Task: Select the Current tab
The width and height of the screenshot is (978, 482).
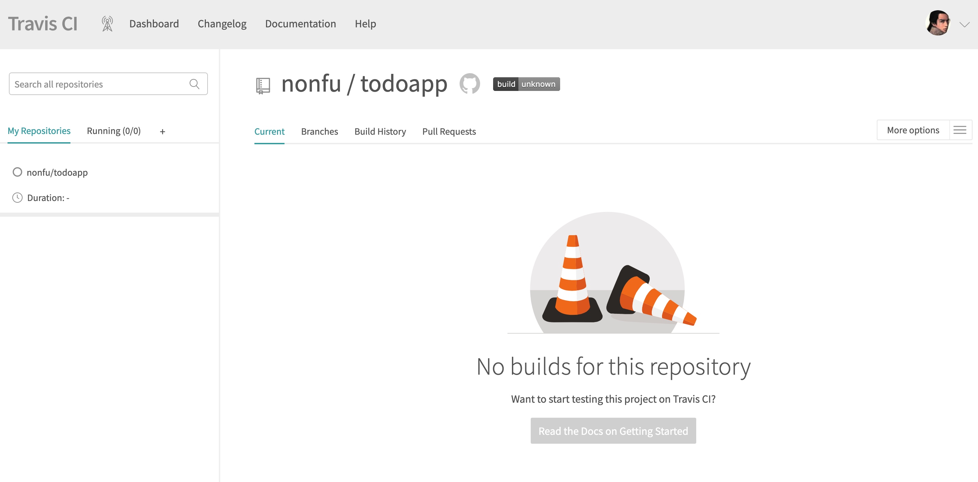Action: tap(269, 131)
